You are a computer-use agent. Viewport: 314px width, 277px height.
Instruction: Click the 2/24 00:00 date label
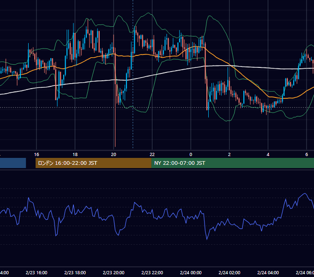tap(191, 272)
